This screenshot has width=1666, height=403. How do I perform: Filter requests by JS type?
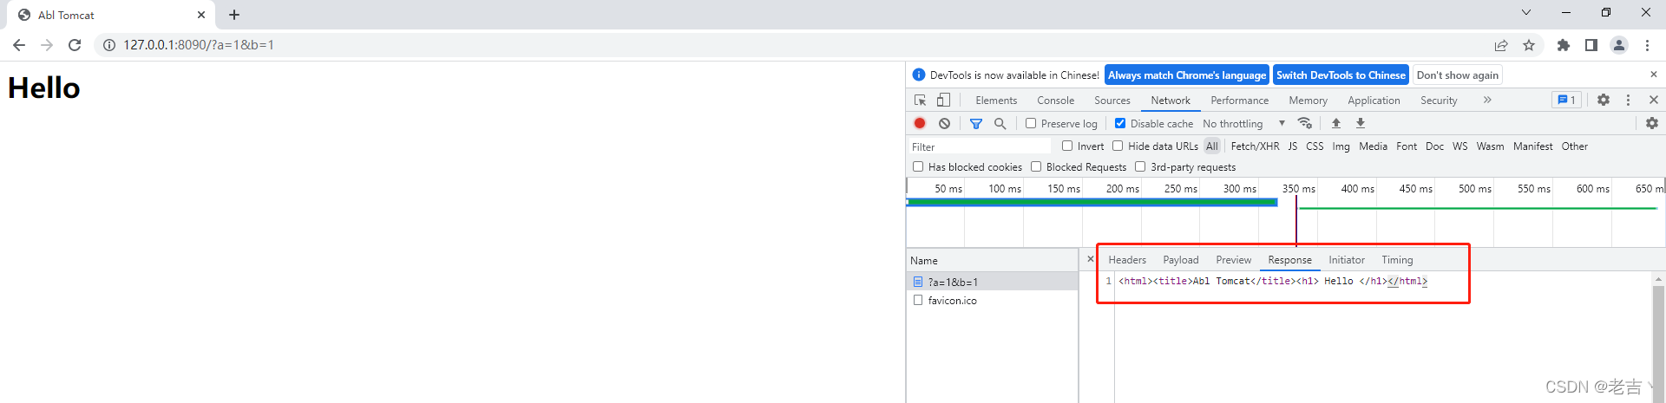tap(1293, 146)
